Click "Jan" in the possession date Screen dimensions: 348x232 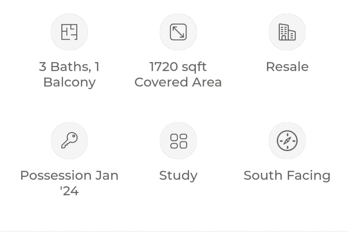tap(107, 176)
